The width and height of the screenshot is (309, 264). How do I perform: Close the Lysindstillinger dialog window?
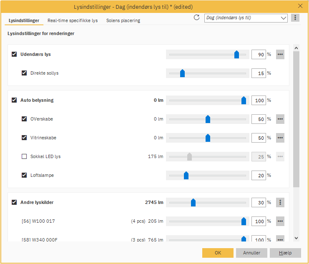[x=300, y=6]
